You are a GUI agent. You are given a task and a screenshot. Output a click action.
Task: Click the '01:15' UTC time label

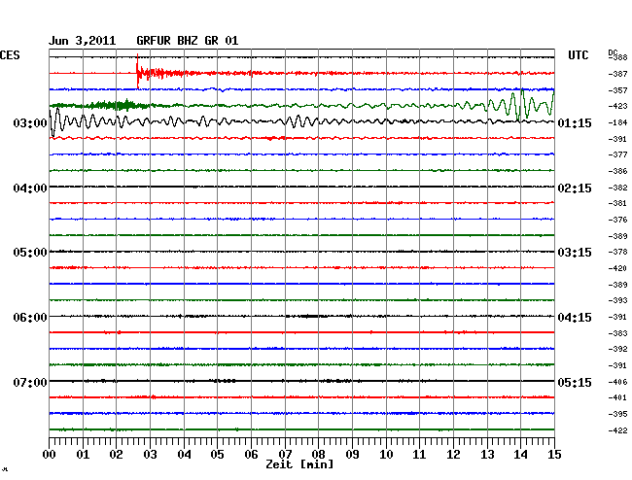click(575, 122)
